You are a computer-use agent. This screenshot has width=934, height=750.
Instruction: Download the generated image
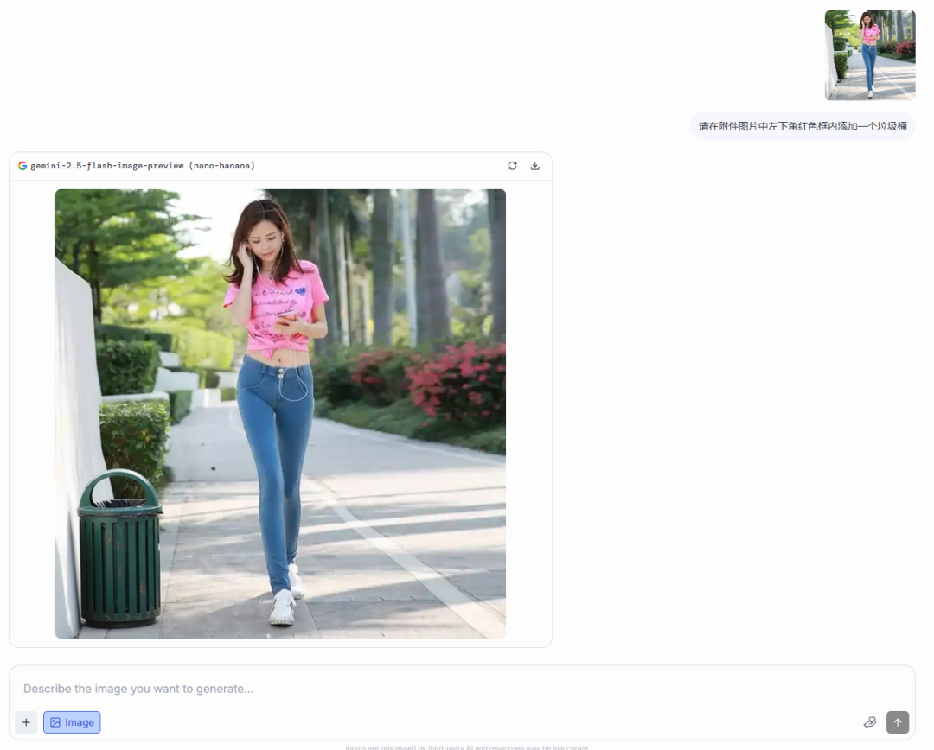(x=535, y=166)
